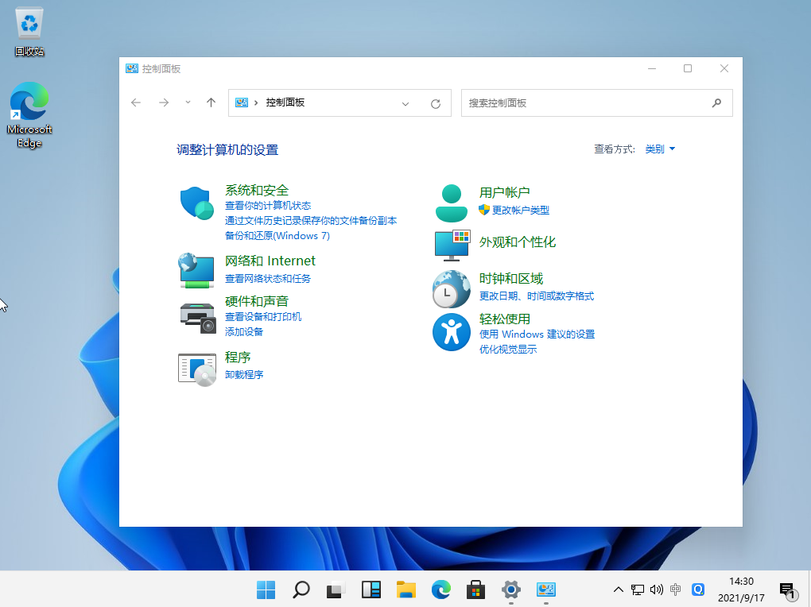Click the 搜索控制面板 search field
The width and height of the screenshot is (811, 607).
click(x=588, y=102)
